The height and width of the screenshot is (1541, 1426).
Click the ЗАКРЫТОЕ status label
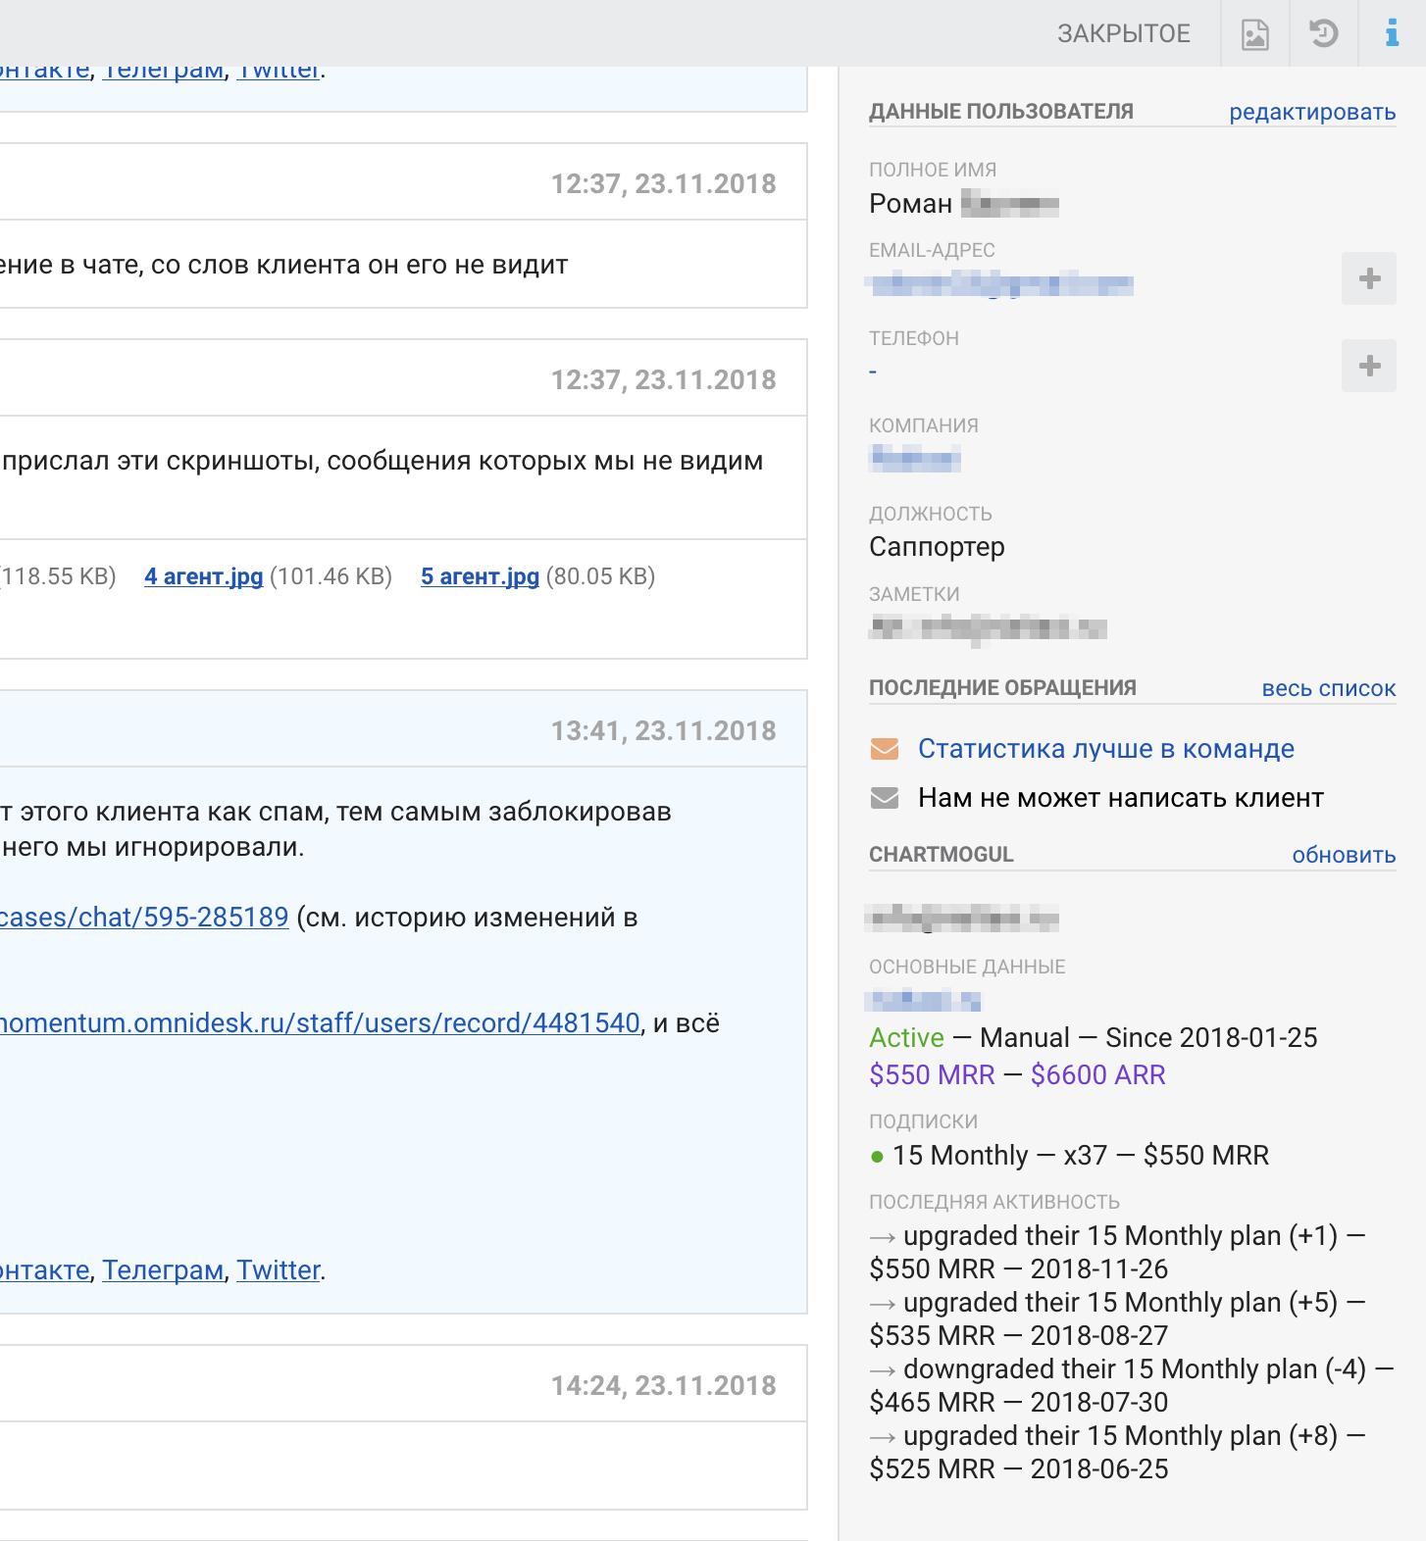tap(1124, 34)
